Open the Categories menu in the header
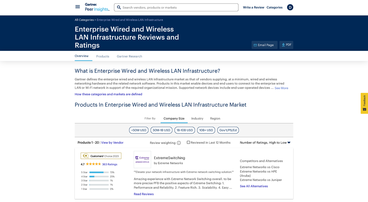The image size is (368, 202). point(274,7)
